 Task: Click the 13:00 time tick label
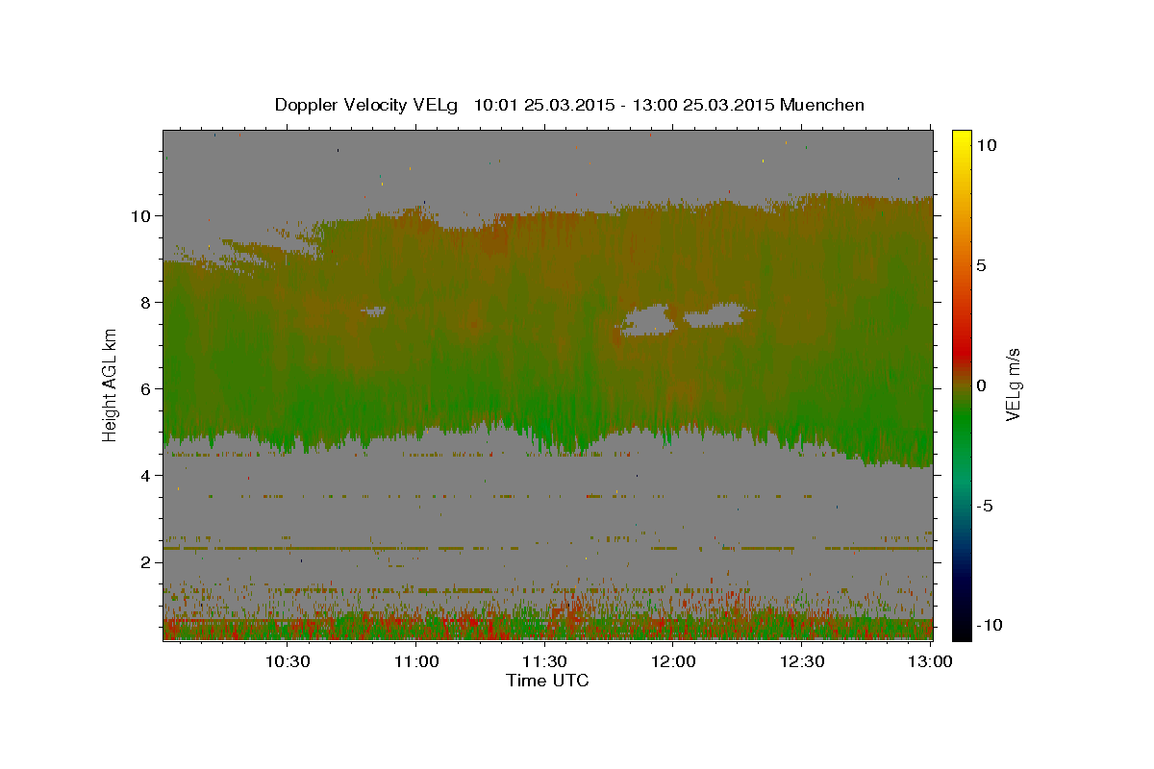[929, 661]
